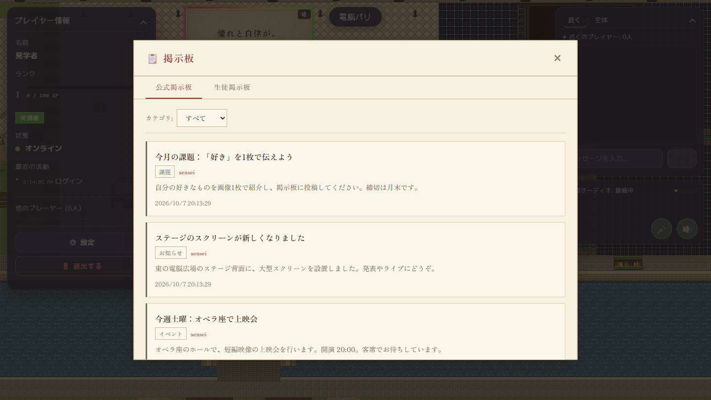The width and height of the screenshot is (711, 400).
Task: Click sensei author name on the イベント post
Action: click(x=198, y=334)
